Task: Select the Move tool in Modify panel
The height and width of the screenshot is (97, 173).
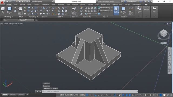Action: point(59,8)
